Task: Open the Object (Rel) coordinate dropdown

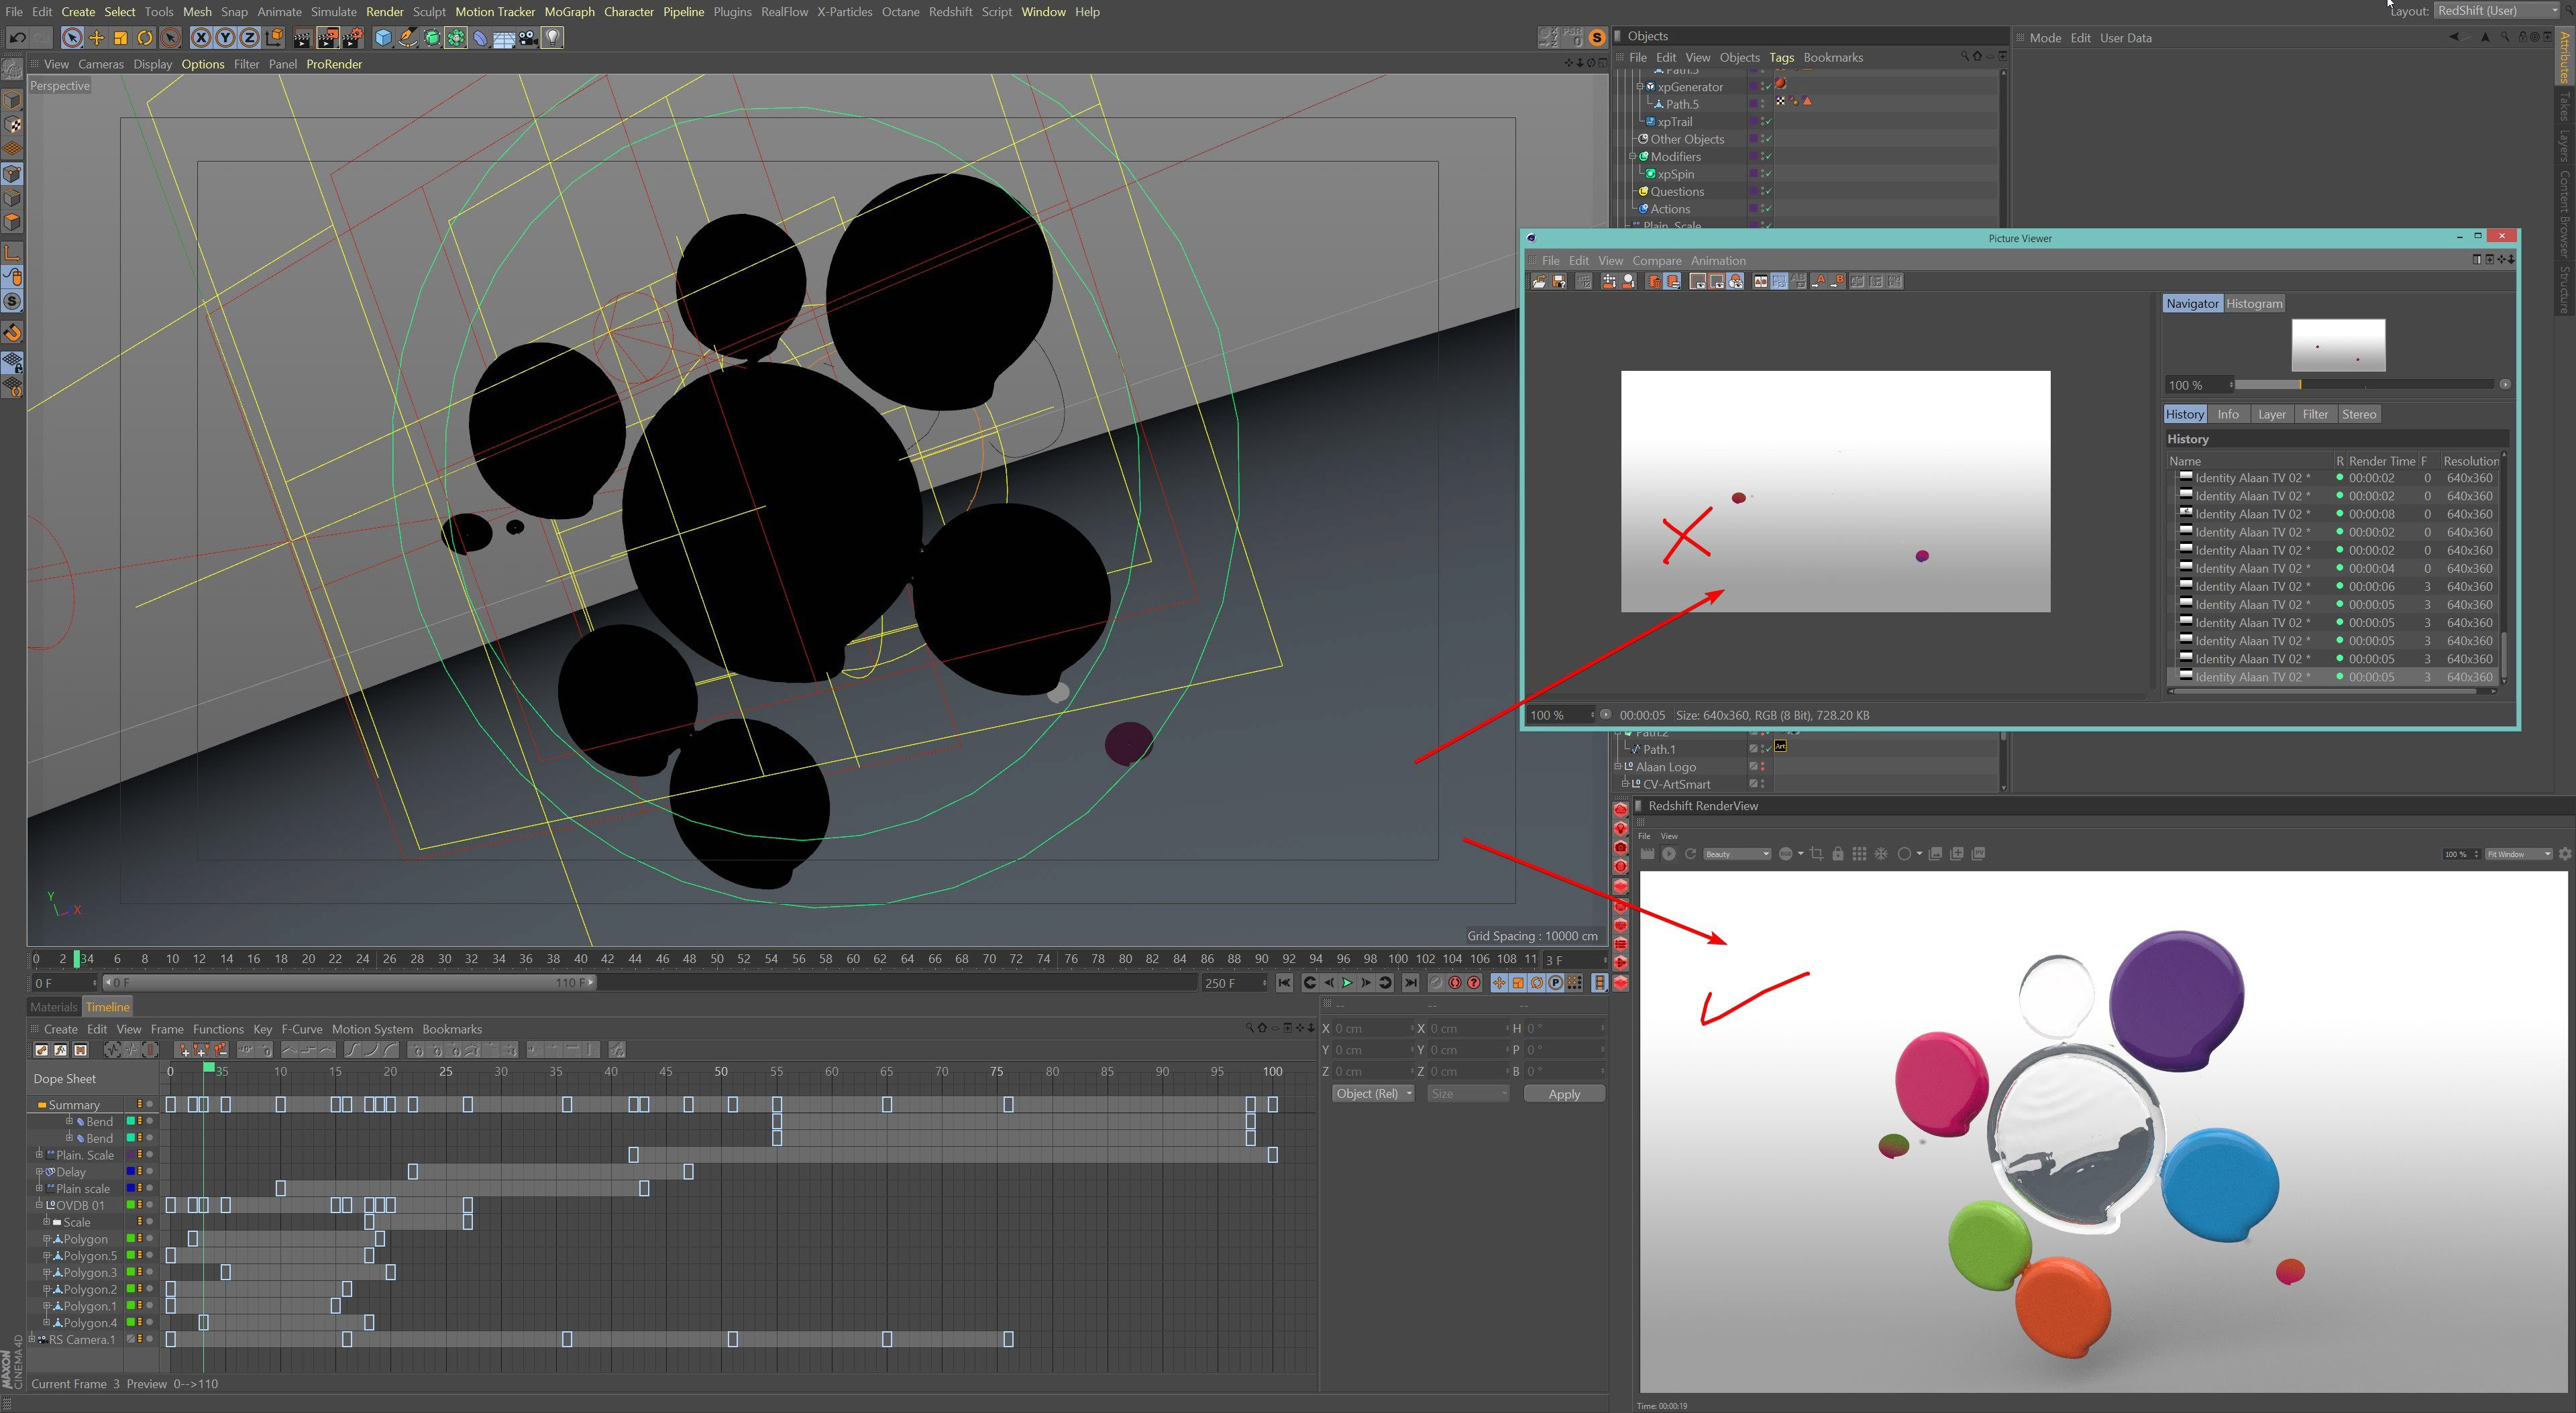Action: coord(1373,1093)
